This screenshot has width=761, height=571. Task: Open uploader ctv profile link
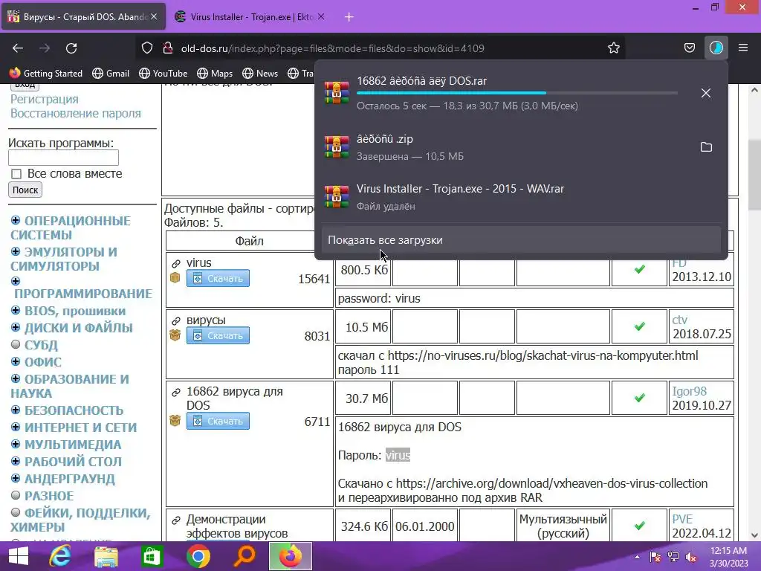679,320
